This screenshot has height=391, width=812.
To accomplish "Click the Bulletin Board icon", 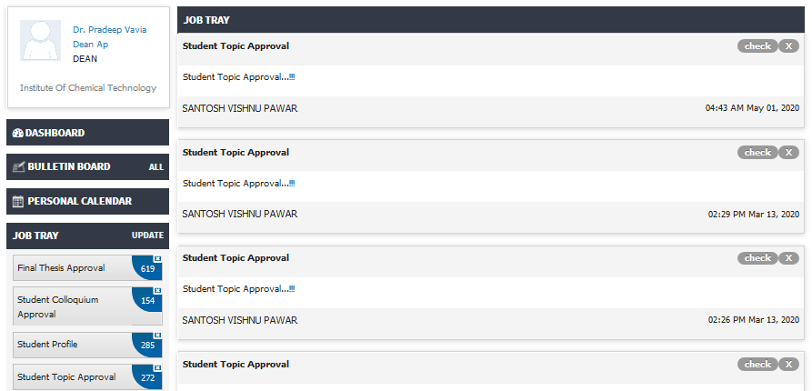I will click(x=18, y=166).
